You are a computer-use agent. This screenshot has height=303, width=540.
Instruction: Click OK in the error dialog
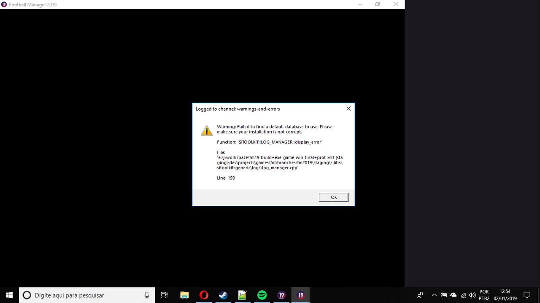pos(334,197)
